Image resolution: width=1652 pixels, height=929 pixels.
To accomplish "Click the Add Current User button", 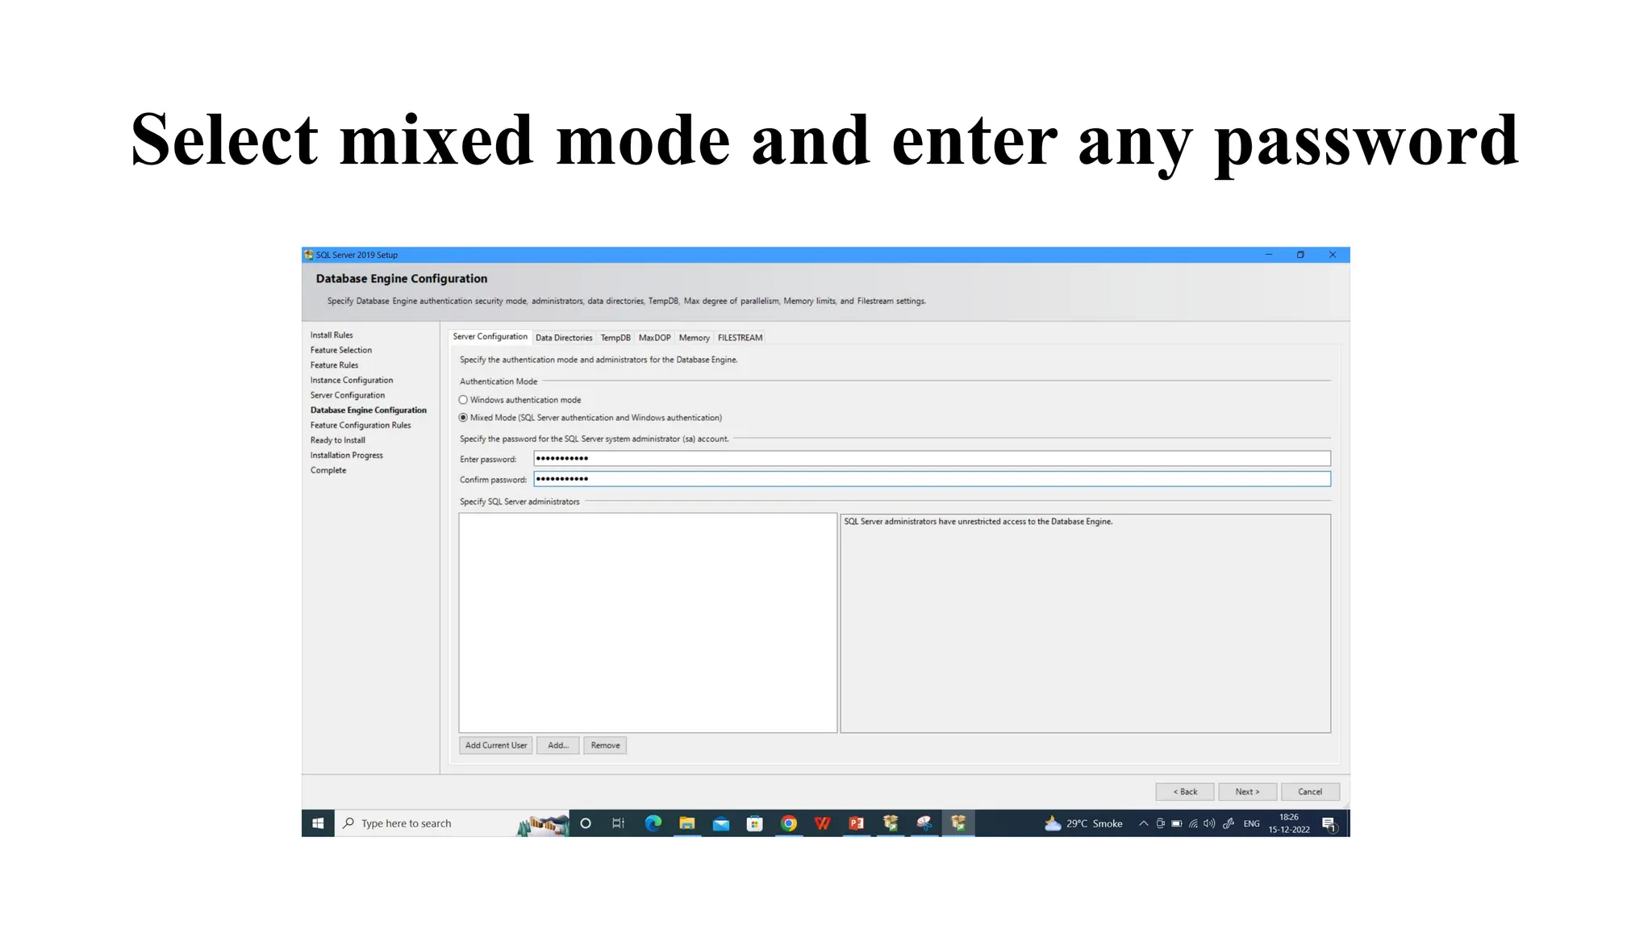I will (496, 745).
